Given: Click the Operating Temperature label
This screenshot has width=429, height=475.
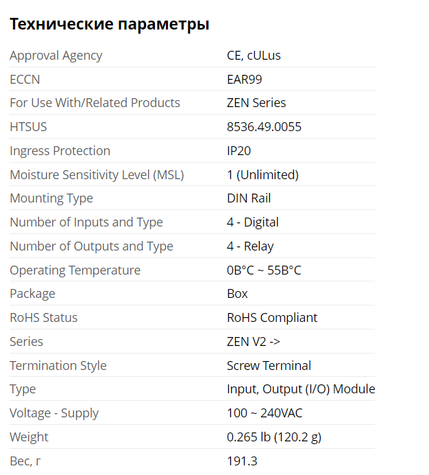Looking at the screenshot, I should (75, 270).
